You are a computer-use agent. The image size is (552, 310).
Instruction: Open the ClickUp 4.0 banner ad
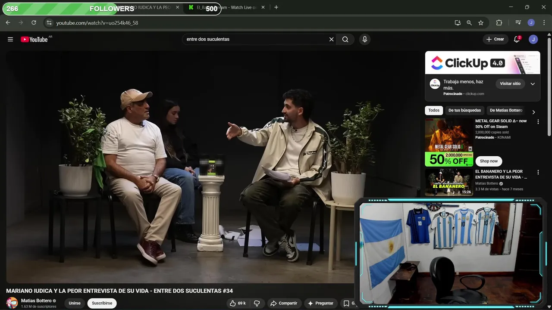pyautogui.click(x=483, y=63)
